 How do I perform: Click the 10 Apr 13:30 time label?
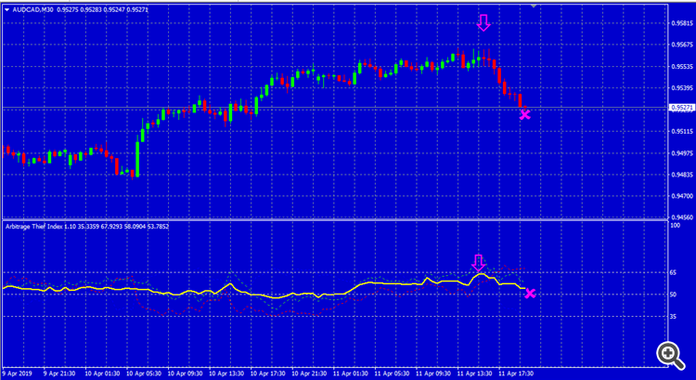(226, 373)
